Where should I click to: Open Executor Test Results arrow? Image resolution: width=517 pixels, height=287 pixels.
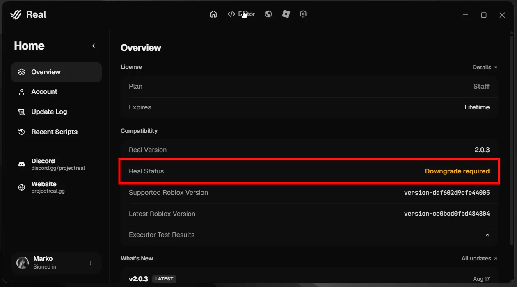click(x=487, y=235)
